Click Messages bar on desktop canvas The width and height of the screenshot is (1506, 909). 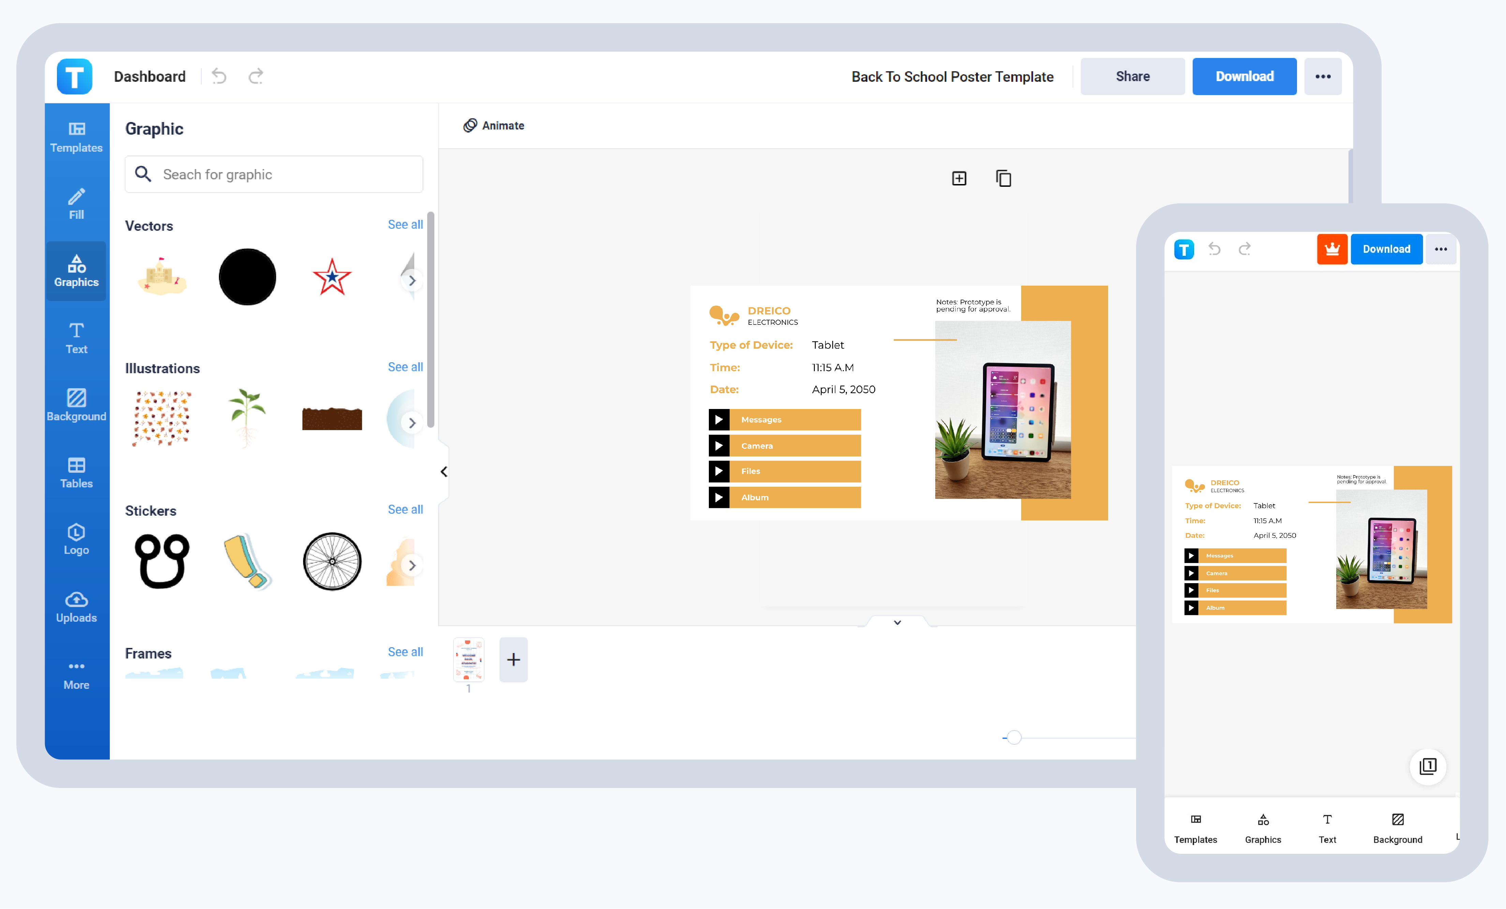click(x=785, y=420)
